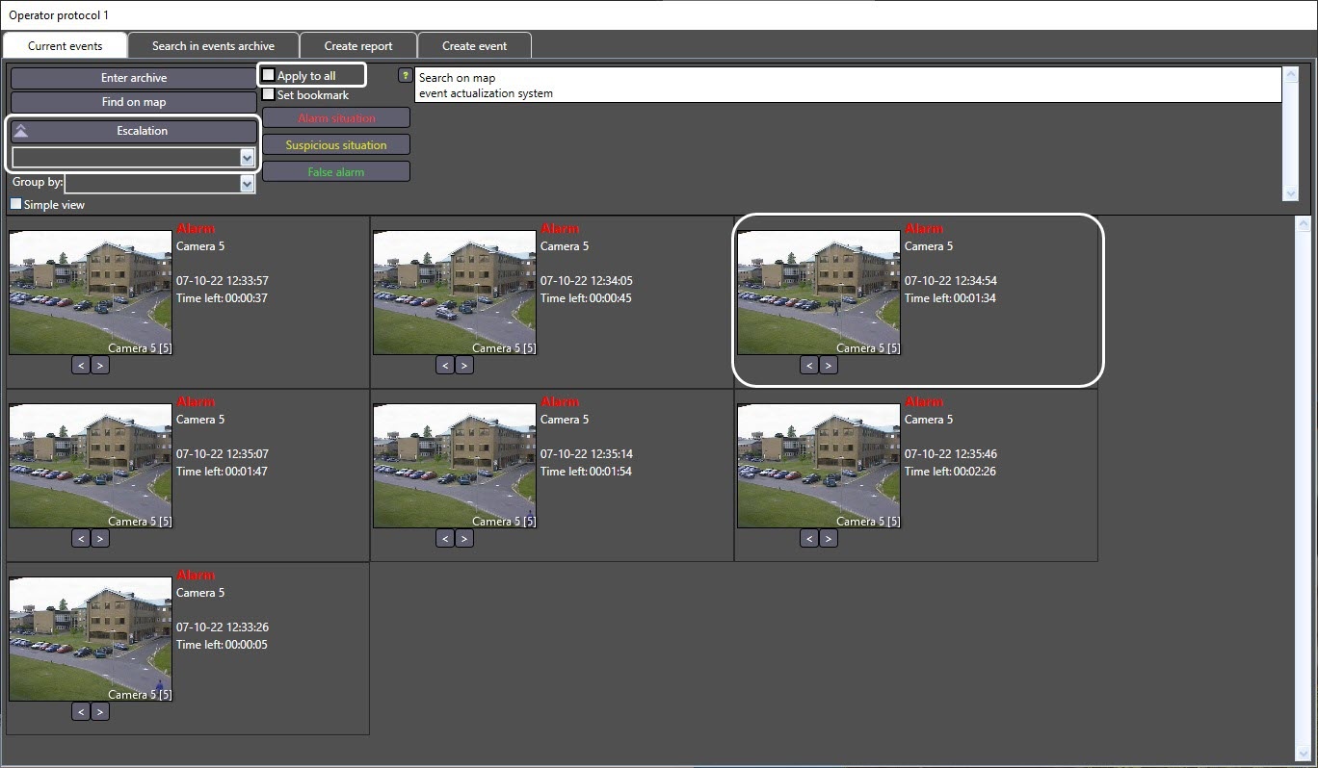
Task: Show next frame for 12:34:05 alarm
Action: [464, 366]
